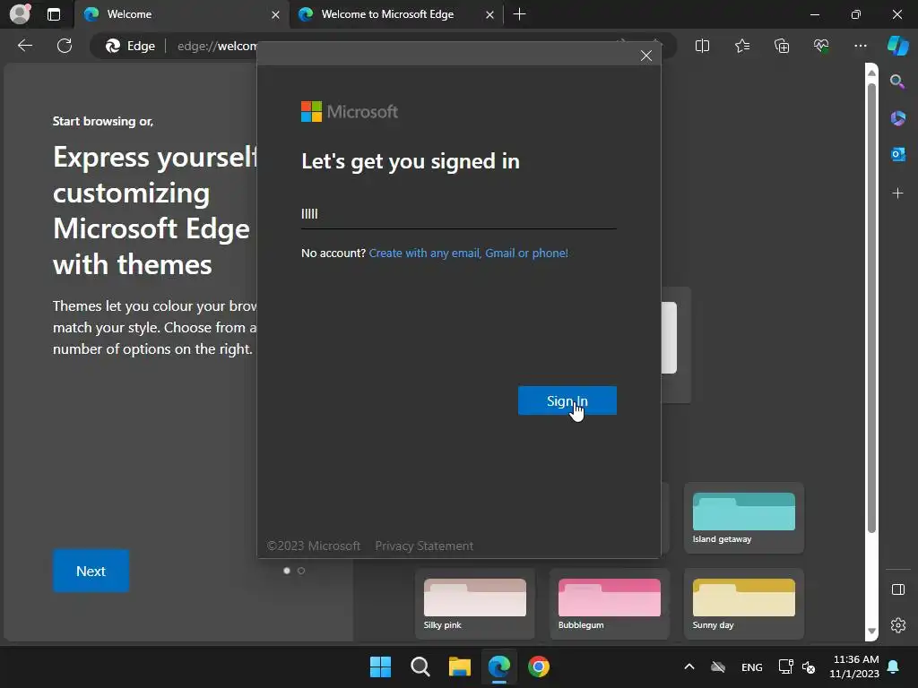Open the Privacy Statement link

point(424,546)
